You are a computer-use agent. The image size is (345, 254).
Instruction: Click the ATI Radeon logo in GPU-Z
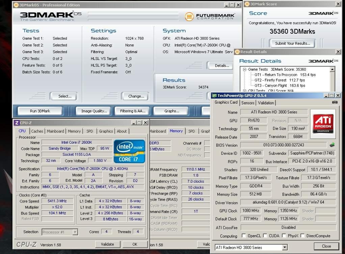pos(323,124)
